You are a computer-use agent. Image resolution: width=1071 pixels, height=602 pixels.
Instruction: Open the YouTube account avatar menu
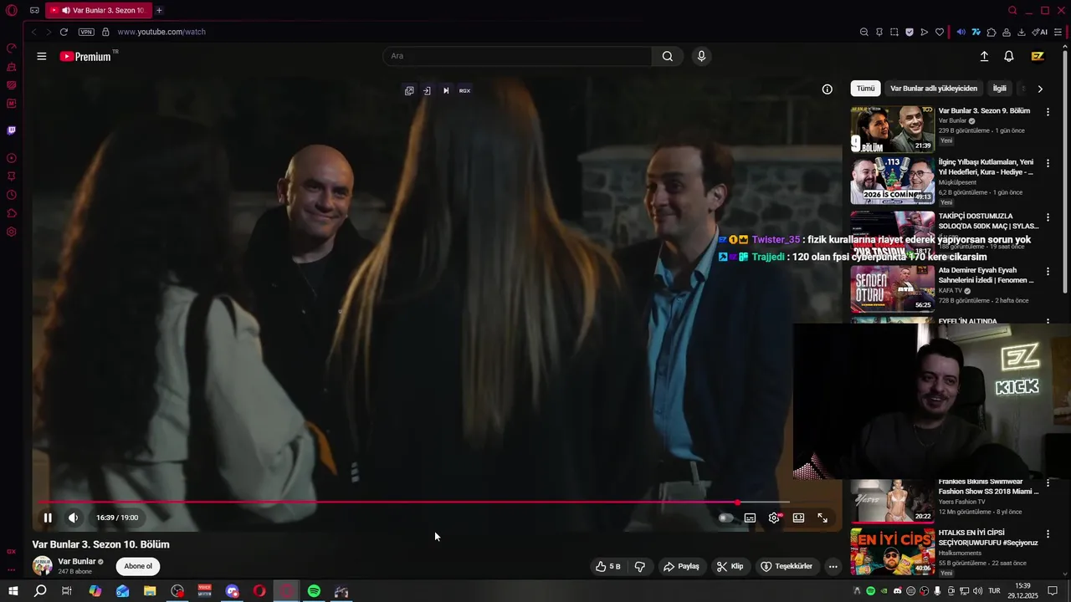(1038, 56)
